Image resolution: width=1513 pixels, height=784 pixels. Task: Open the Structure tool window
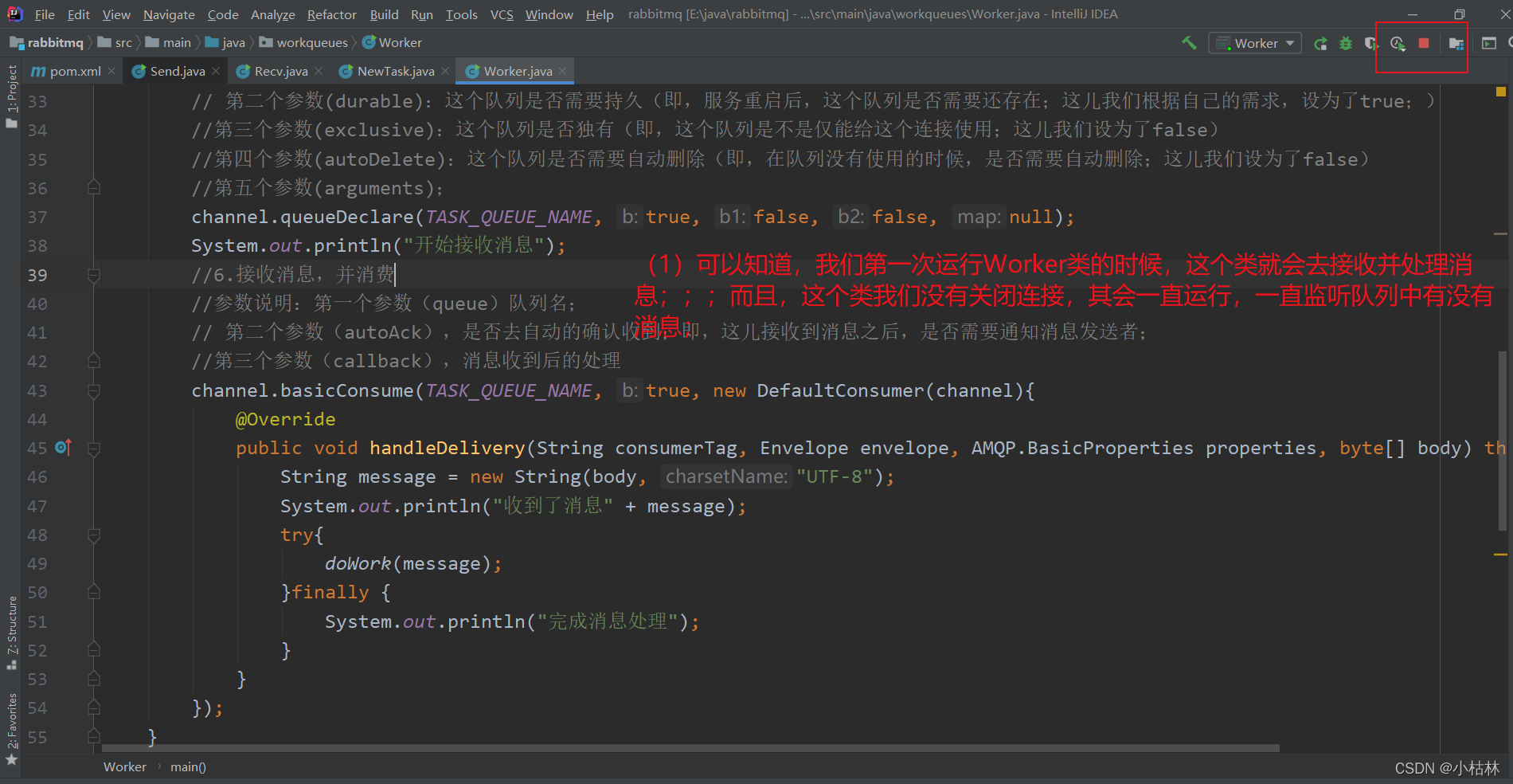[x=11, y=633]
